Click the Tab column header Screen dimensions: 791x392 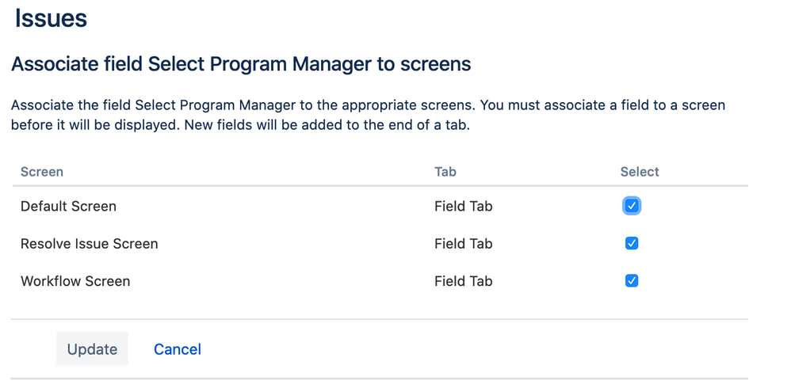[445, 172]
